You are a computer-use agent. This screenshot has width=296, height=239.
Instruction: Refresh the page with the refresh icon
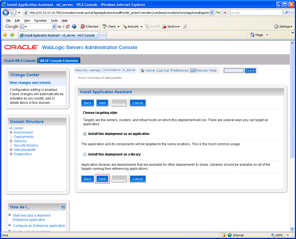218,13
